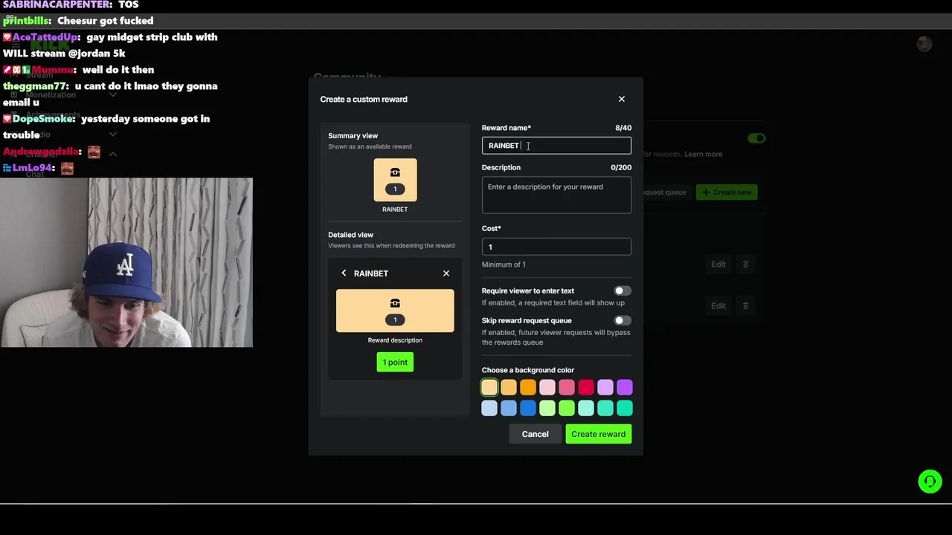Click the large reward preview card in Detailed view
Screen dimensions: 952x535
point(395,311)
